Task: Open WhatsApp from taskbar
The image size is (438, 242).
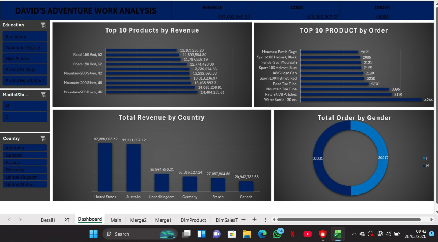Action: point(277,234)
